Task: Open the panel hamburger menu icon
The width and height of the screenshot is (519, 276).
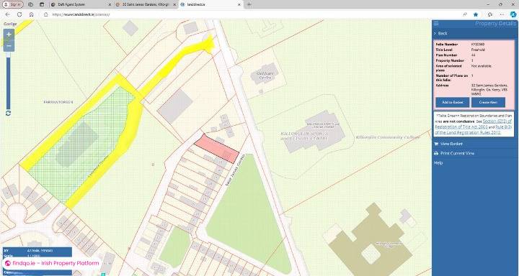Action: [436, 24]
